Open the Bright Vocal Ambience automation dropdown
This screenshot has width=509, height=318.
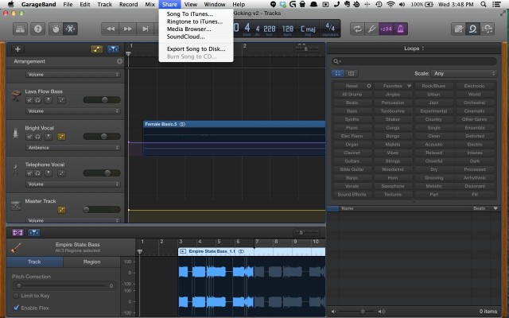tap(68, 147)
